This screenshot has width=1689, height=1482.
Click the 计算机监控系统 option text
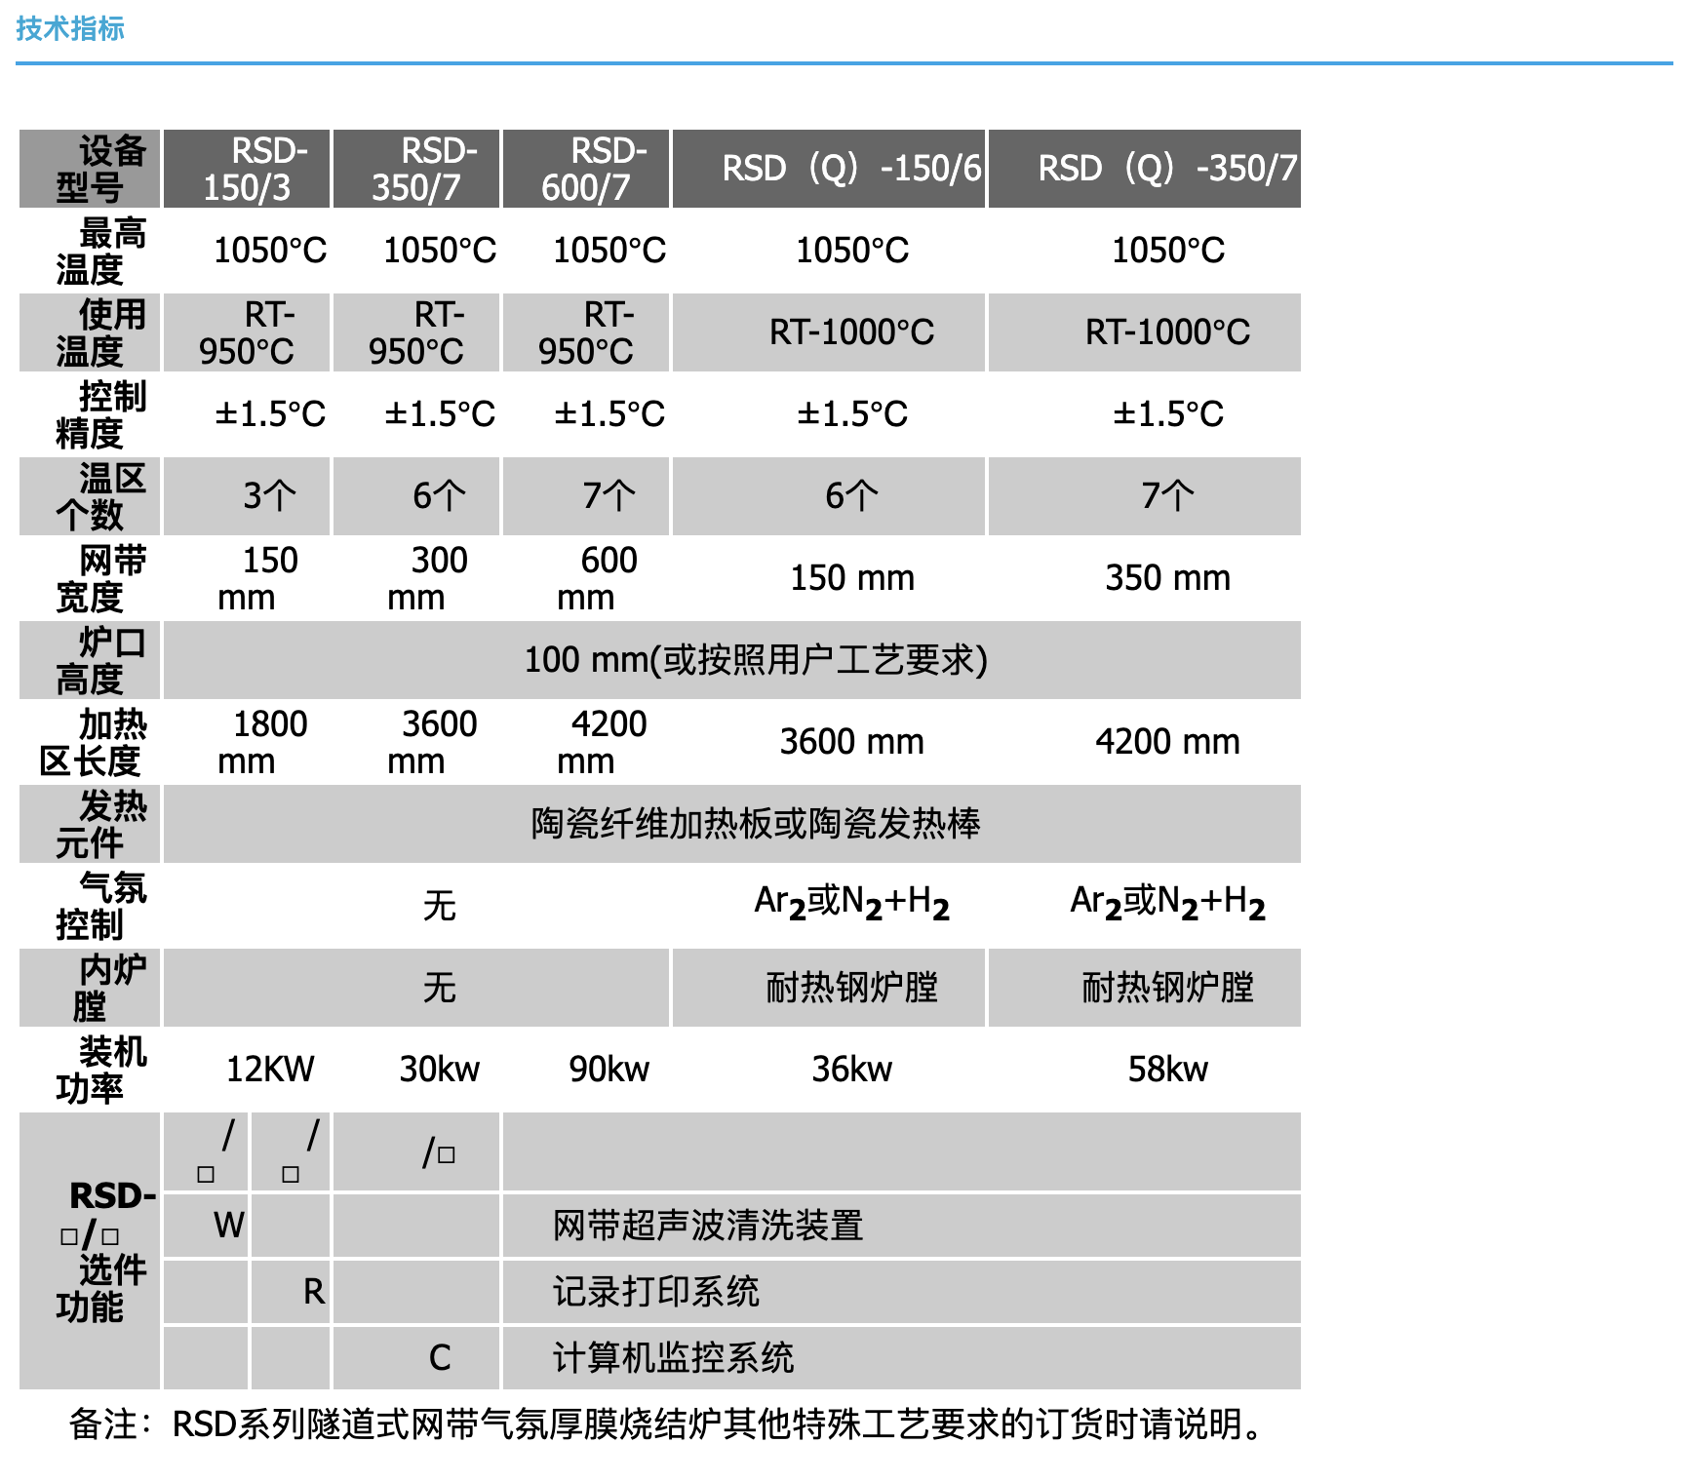coord(673,1358)
